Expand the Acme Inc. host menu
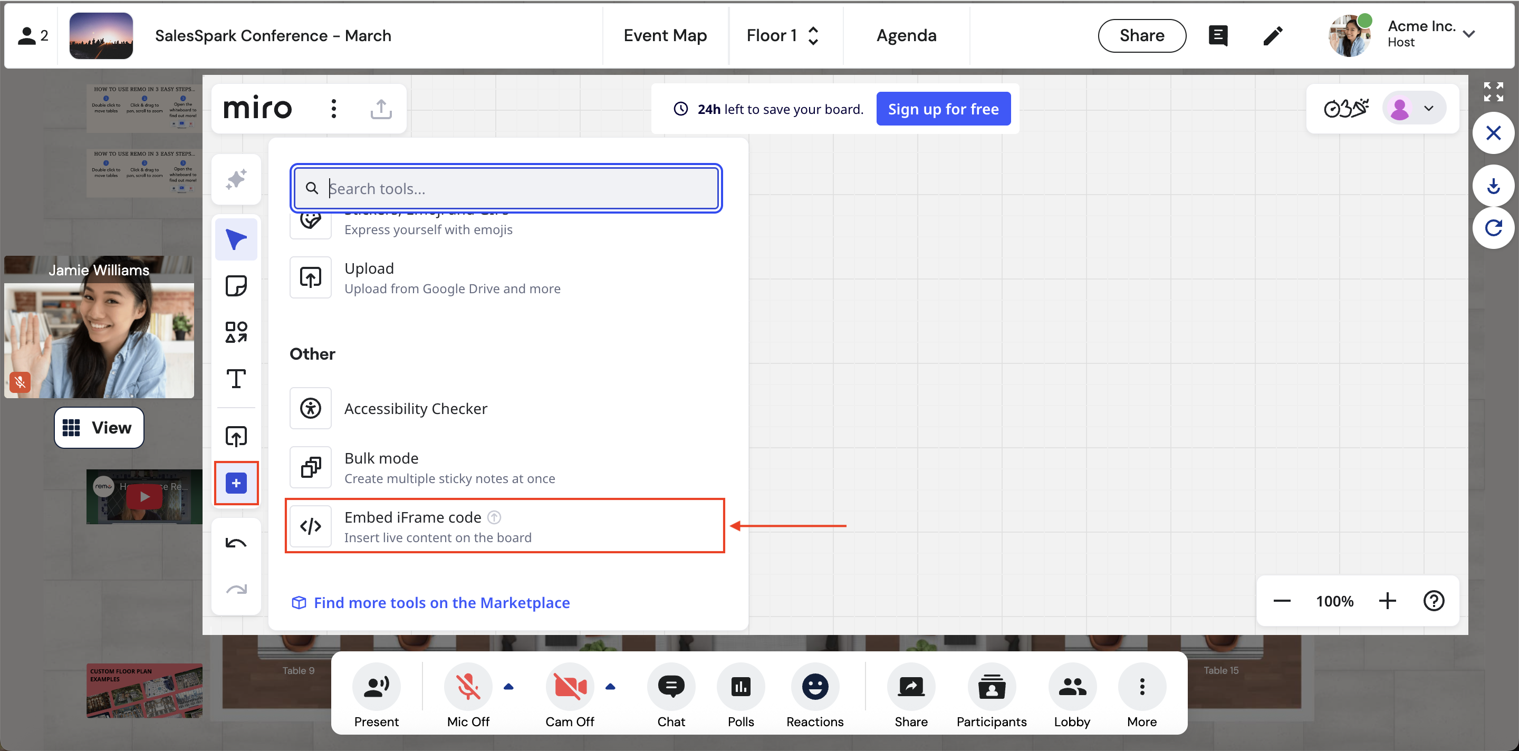 pyautogui.click(x=1468, y=34)
